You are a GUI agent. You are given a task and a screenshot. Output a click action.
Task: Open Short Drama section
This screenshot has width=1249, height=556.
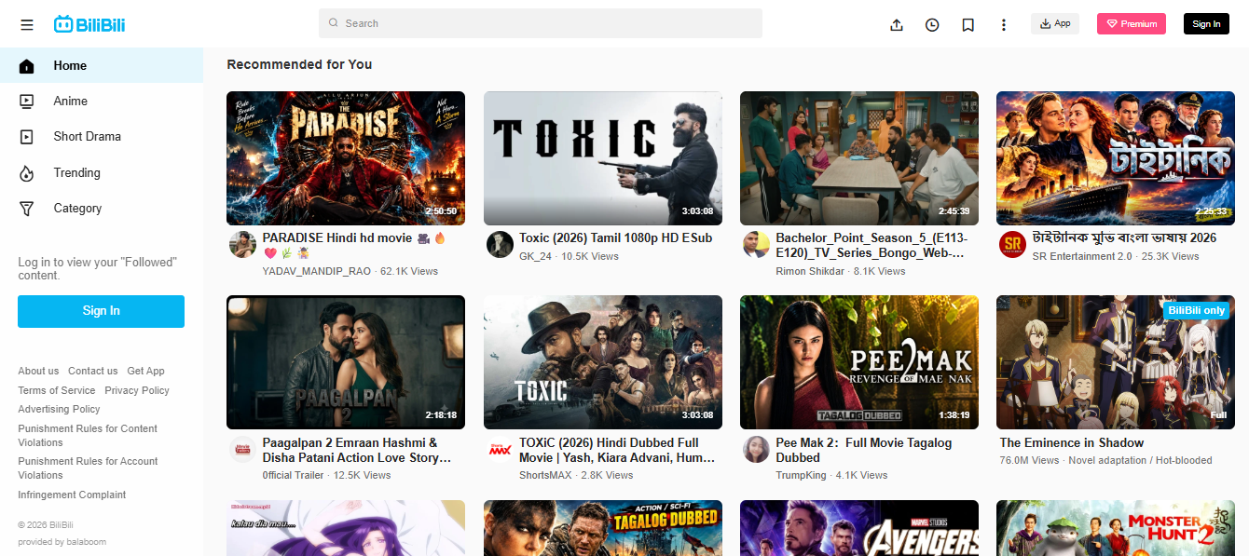point(102,137)
